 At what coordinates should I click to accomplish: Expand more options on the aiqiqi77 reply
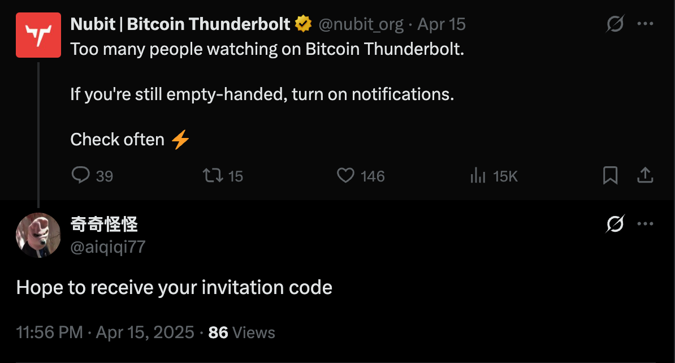[645, 224]
